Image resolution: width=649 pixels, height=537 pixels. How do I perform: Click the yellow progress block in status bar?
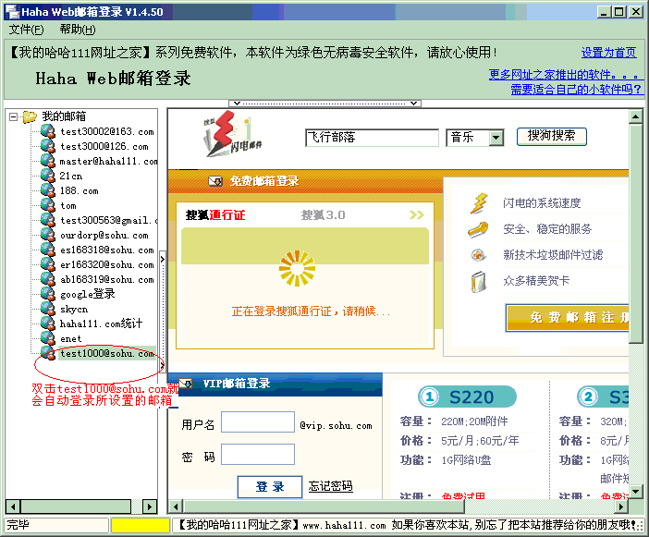[x=141, y=525]
